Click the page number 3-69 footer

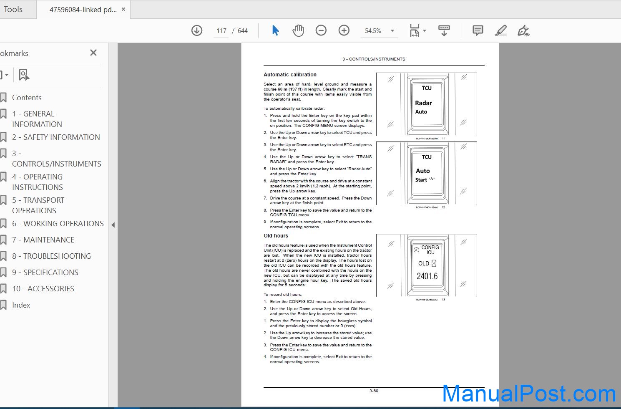[x=374, y=391]
